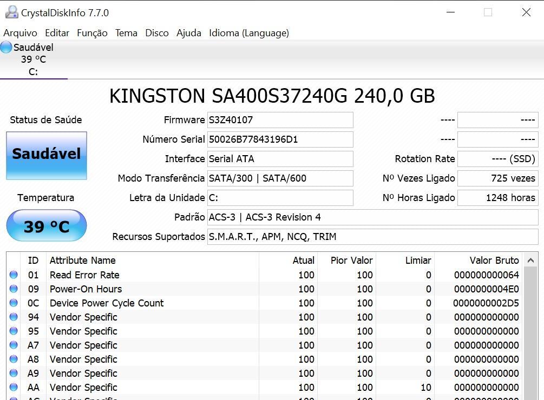Click status orb in row ID A8
544x400 pixels.
click(x=14, y=359)
